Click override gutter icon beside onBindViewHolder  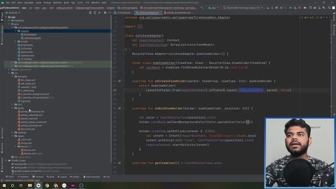pos(120,109)
